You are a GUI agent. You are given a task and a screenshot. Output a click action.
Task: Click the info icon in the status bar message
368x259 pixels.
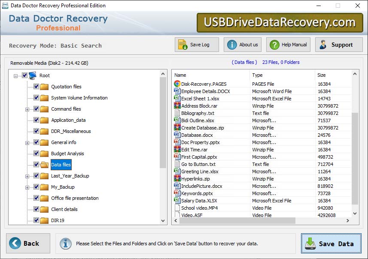point(65,244)
